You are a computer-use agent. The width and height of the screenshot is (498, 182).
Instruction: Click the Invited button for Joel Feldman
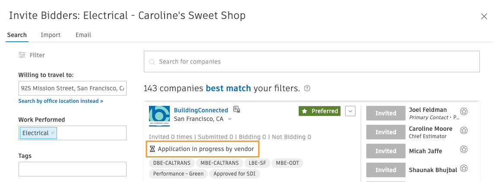coord(386,113)
